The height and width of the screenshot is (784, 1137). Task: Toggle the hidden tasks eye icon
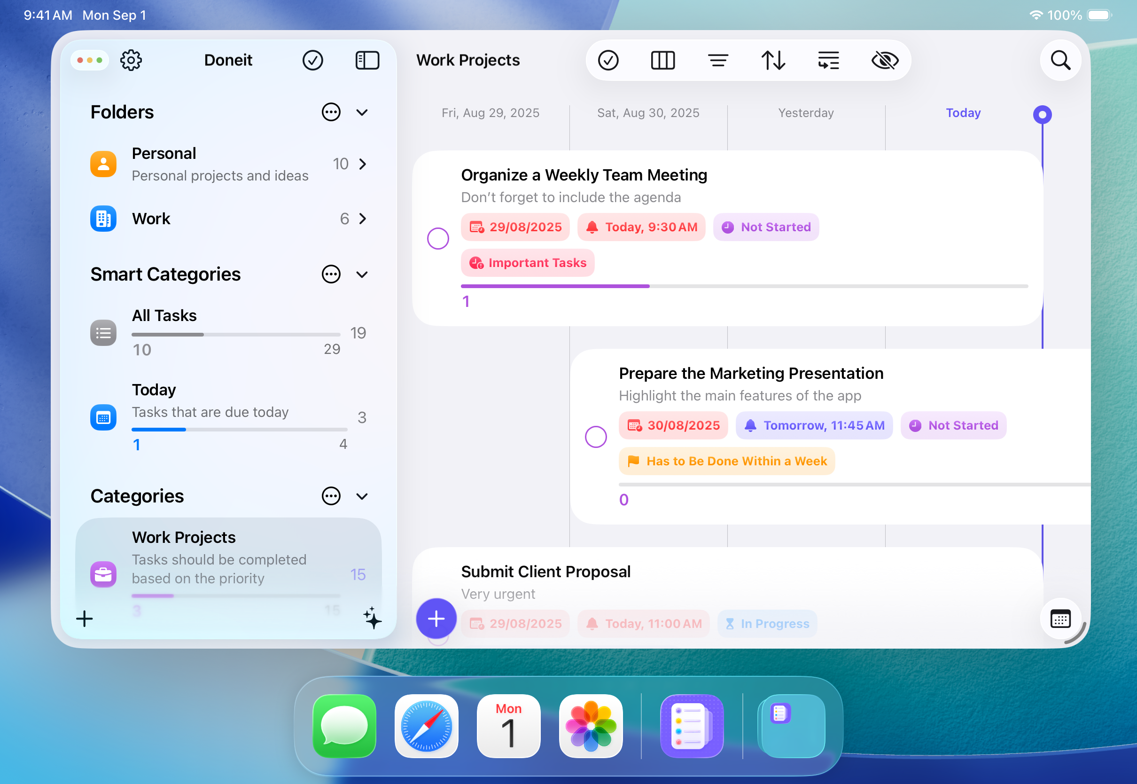(885, 61)
